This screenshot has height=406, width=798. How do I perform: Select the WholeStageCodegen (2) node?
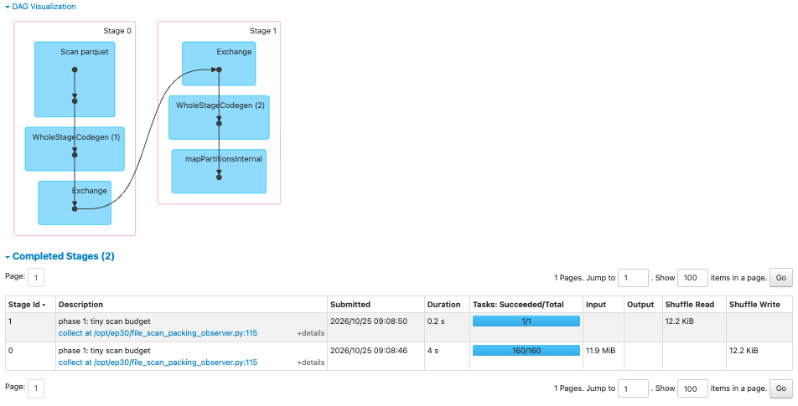tap(219, 117)
